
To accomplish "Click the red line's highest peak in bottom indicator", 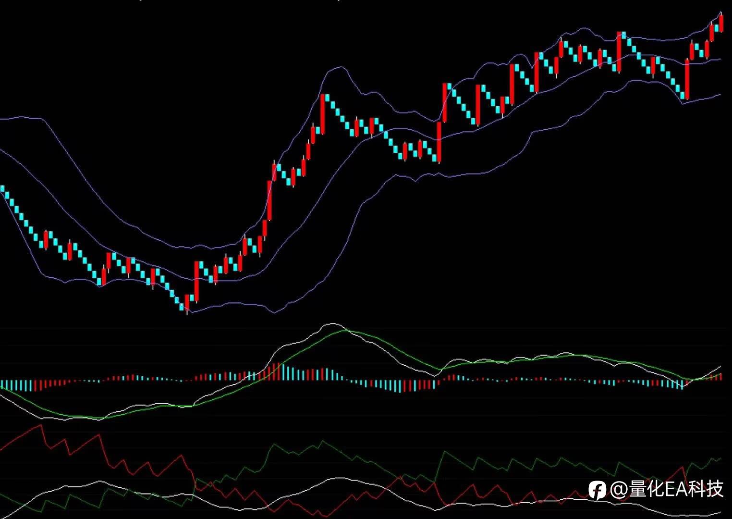I will tap(40, 425).
